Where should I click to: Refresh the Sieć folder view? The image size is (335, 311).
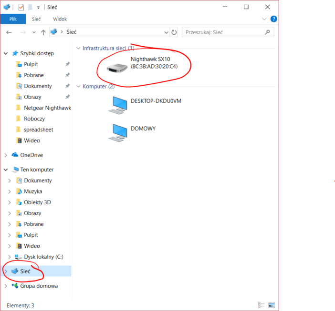tap(174, 32)
